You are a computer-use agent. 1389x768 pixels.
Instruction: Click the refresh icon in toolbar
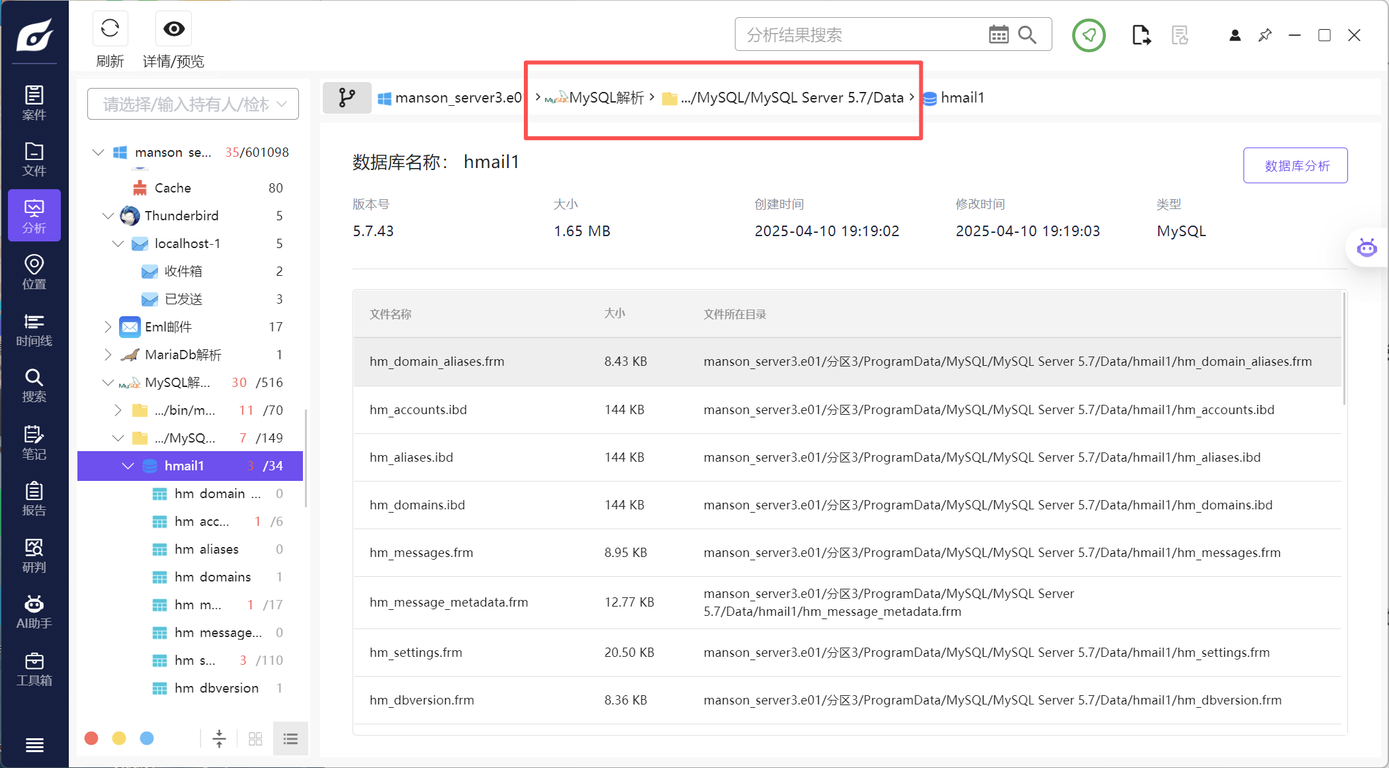[x=110, y=28]
